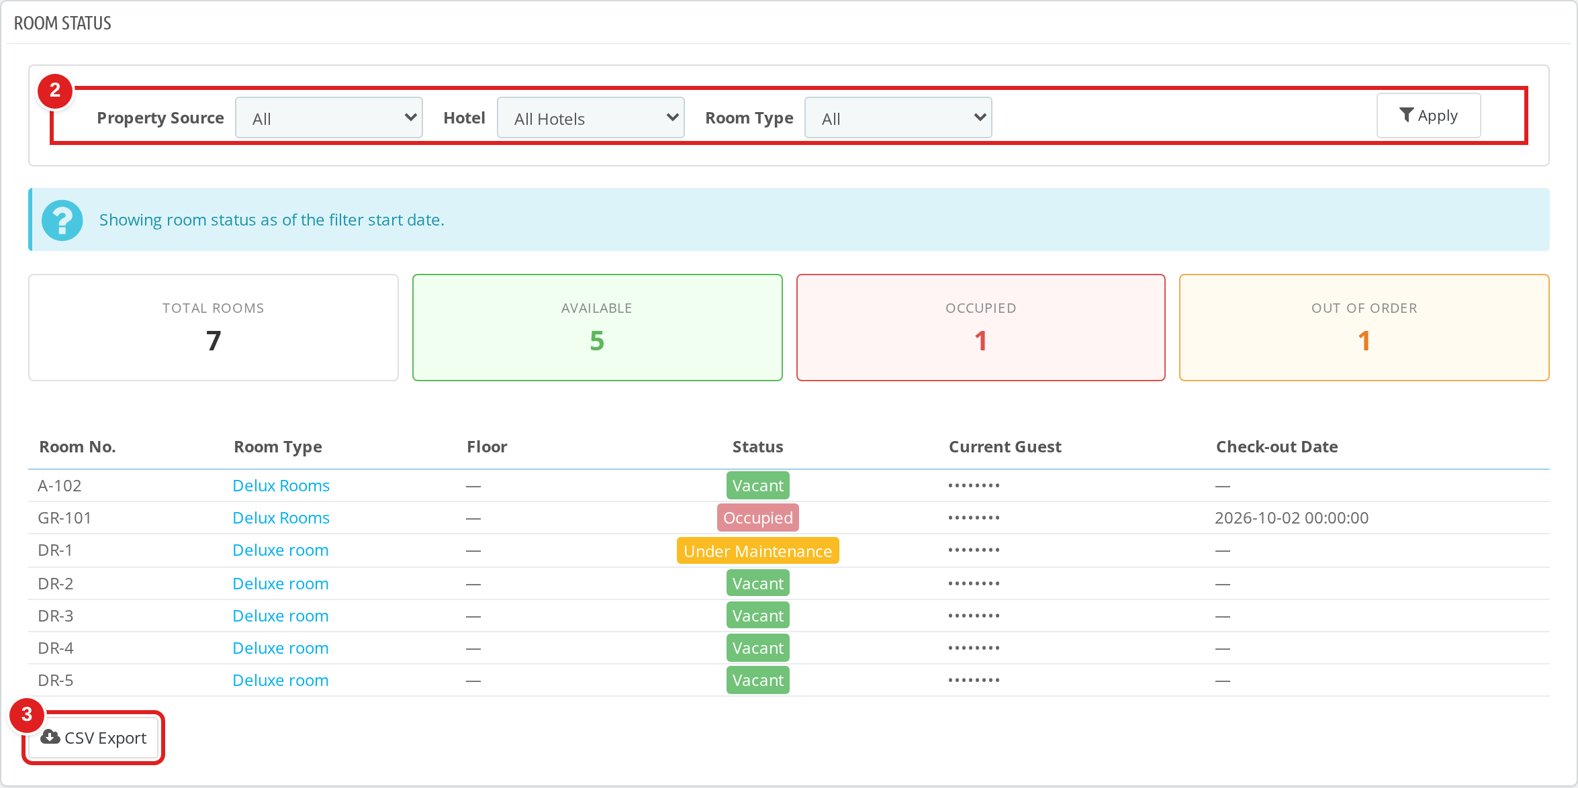Image resolution: width=1578 pixels, height=788 pixels.
Task: Click the Vacant badge for room DR-4
Action: click(758, 648)
